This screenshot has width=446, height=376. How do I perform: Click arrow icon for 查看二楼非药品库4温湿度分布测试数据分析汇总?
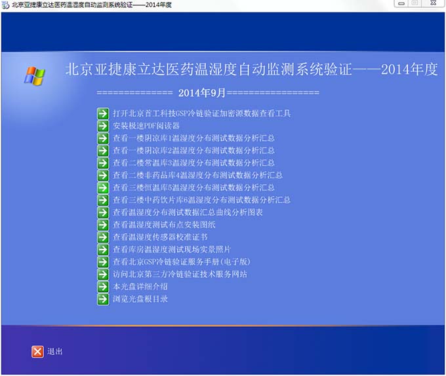click(x=103, y=175)
